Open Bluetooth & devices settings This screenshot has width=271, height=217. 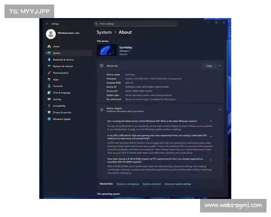(63, 60)
